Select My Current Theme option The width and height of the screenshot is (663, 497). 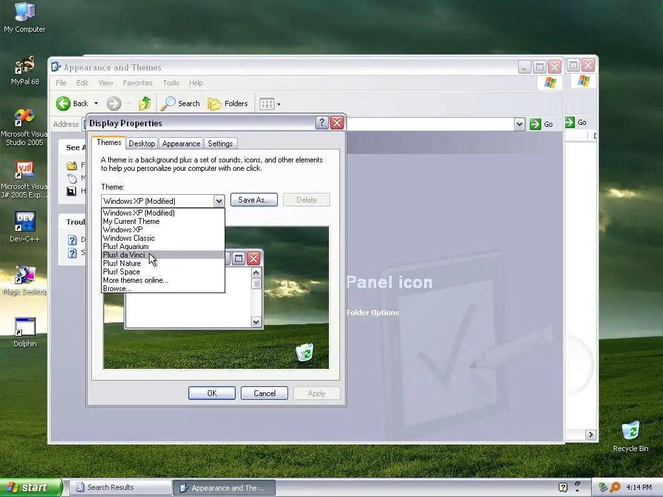pos(163,221)
